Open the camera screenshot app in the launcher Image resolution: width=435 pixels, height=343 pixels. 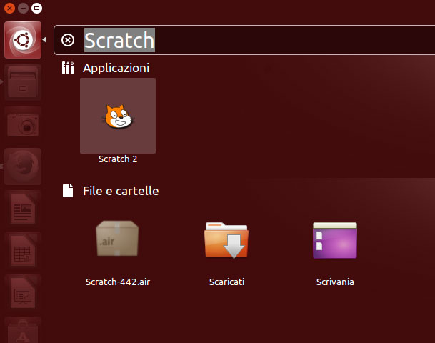23,124
